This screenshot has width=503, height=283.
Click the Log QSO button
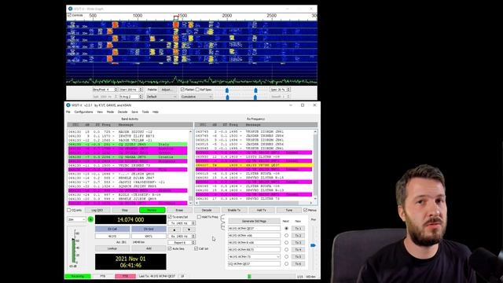[97, 210]
